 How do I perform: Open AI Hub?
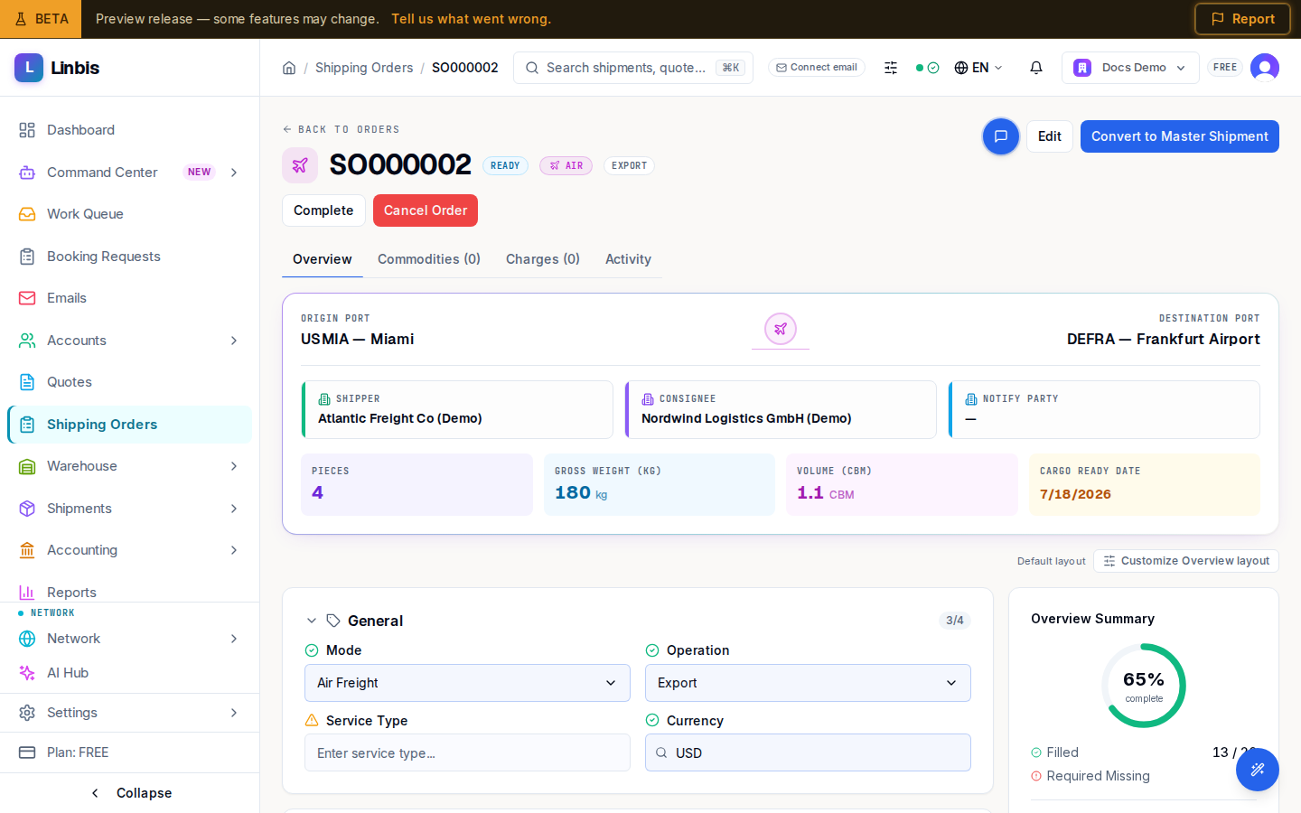pos(130,673)
